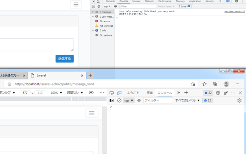Toggle device emulation icon in Edge DevTools
The image size is (246, 154).
click(x=119, y=93)
